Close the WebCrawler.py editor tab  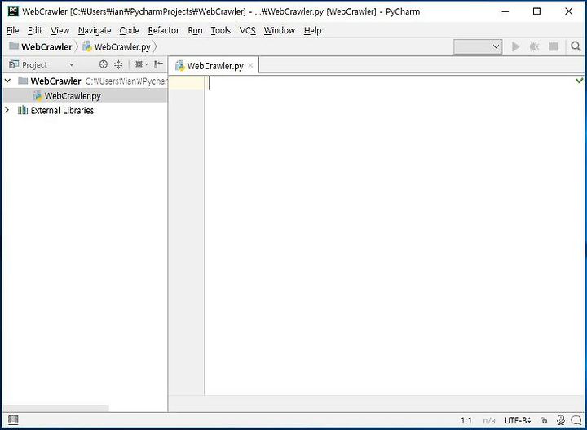tap(250, 65)
